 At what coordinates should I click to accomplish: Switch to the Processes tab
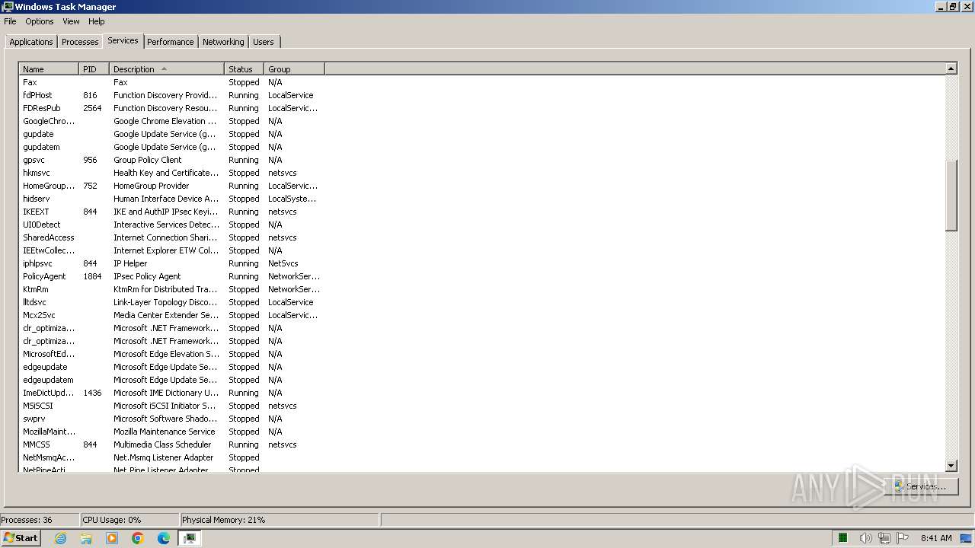80,42
